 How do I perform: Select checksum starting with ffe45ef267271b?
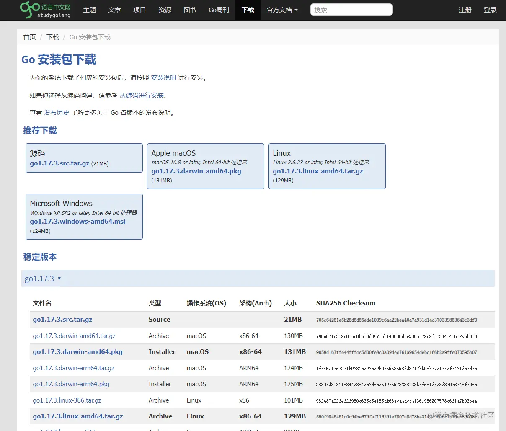(396, 369)
